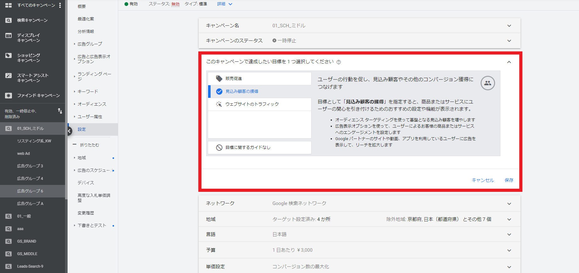Expand the 予算 settings row
579x273 pixels.
(360, 250)
